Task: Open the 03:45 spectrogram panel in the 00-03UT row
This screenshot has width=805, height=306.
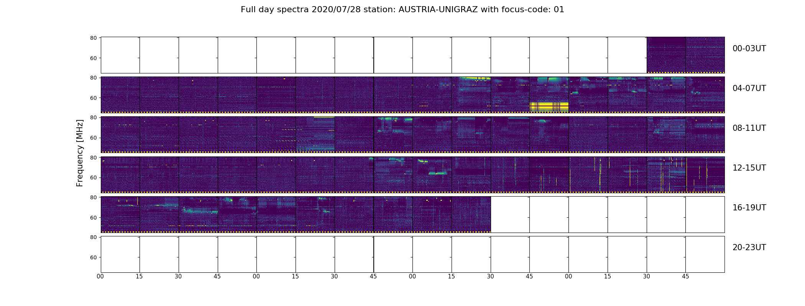Action: pyautogui.click(x=705, y=55)
